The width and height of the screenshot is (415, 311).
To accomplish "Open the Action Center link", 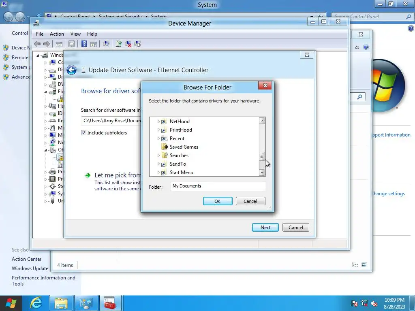I will coord(26,259).
